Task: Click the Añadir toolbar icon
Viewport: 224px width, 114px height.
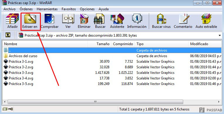Action: tap(12, 19)
